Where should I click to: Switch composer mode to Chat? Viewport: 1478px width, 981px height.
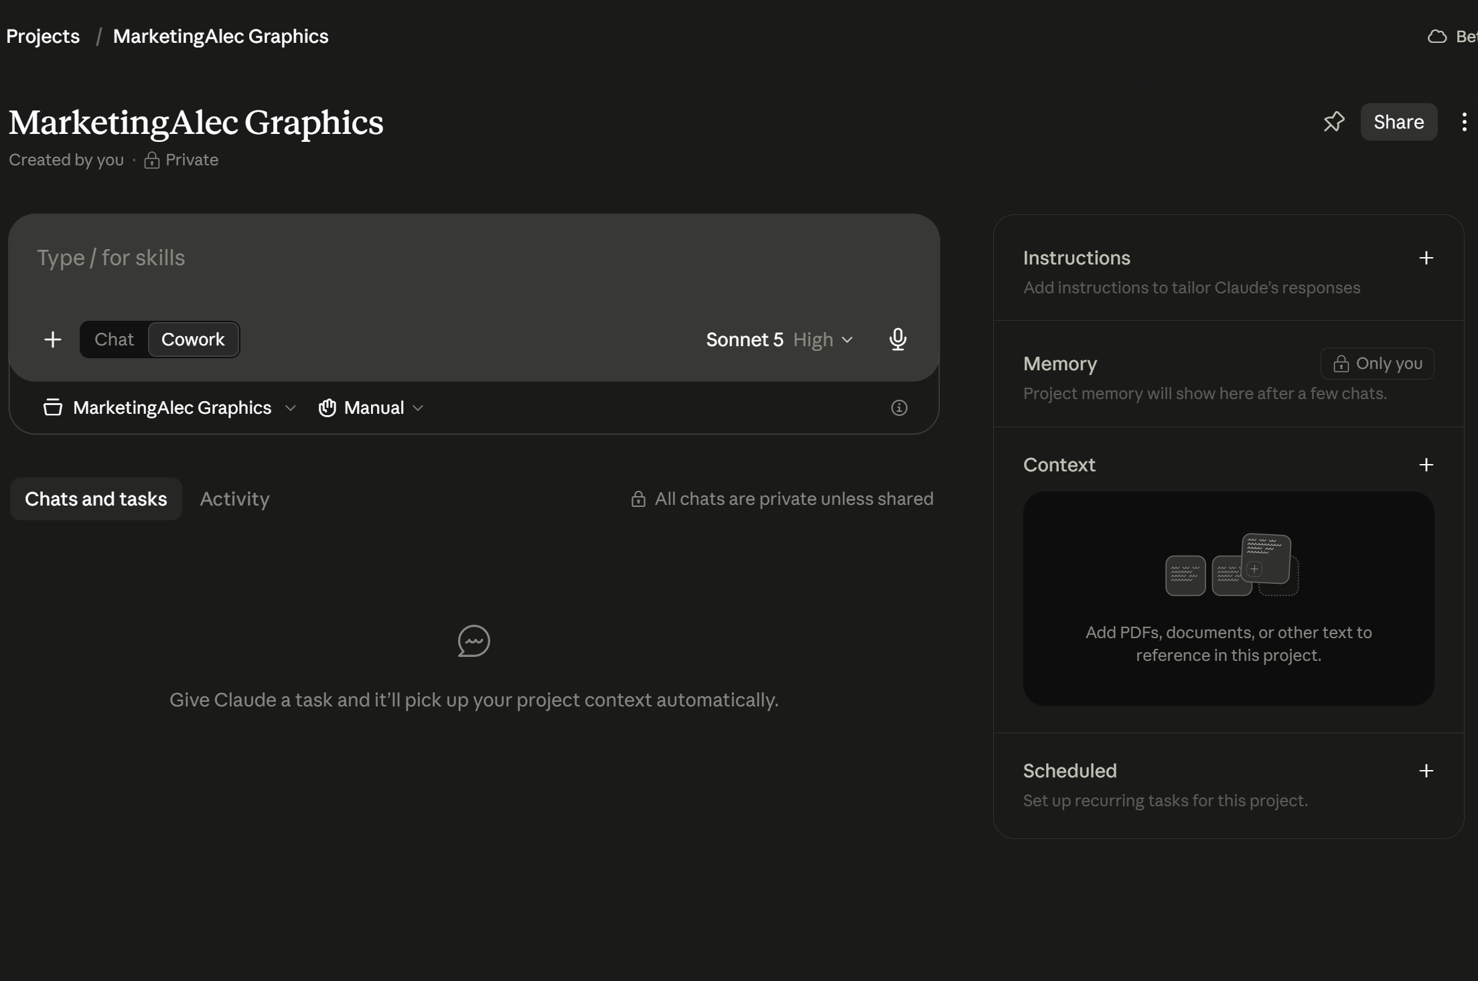[114, 339]
